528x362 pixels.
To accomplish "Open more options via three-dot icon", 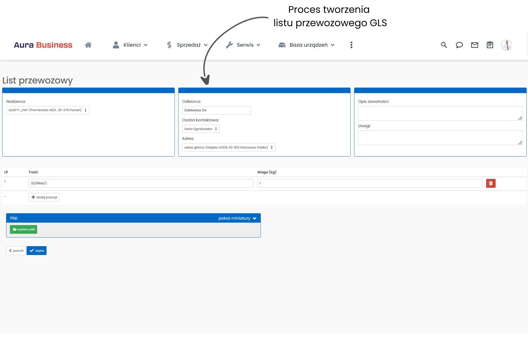I will 351,45.
